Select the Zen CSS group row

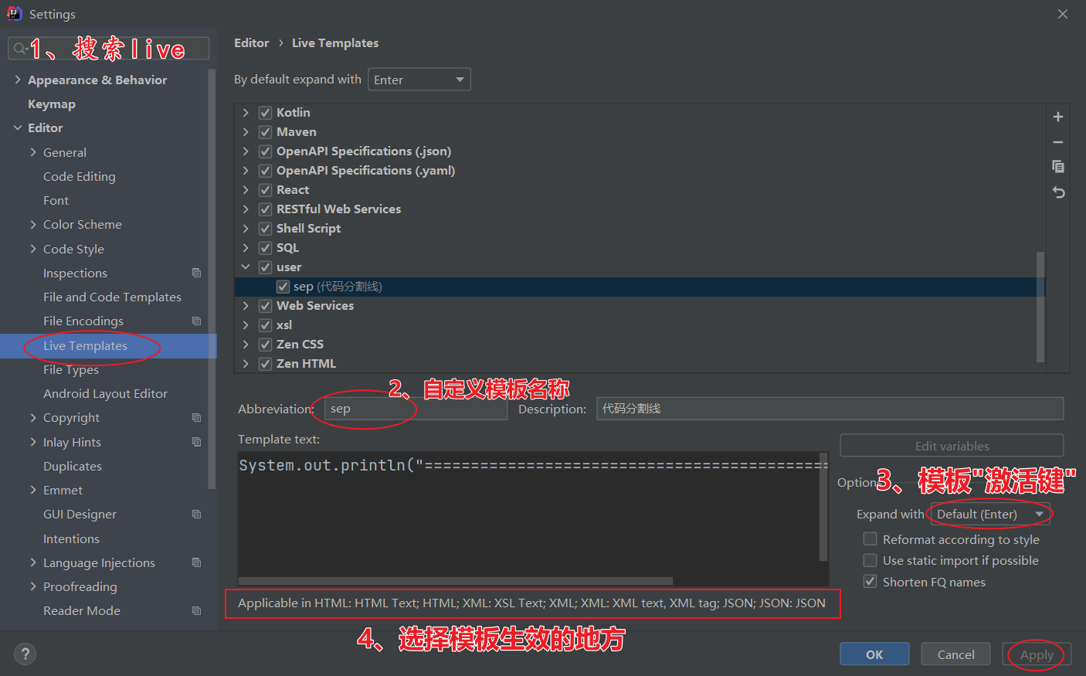(x=640, y=345)
